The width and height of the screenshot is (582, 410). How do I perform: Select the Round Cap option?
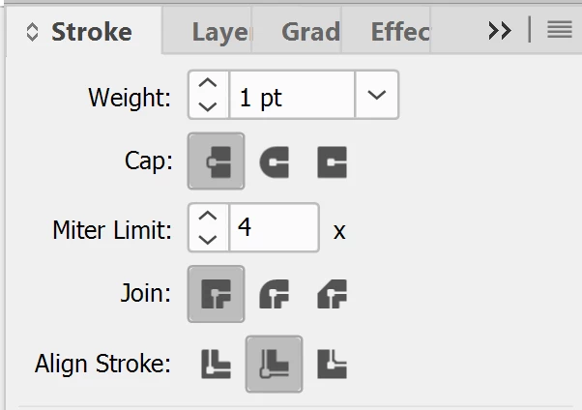tap(274, 161)
